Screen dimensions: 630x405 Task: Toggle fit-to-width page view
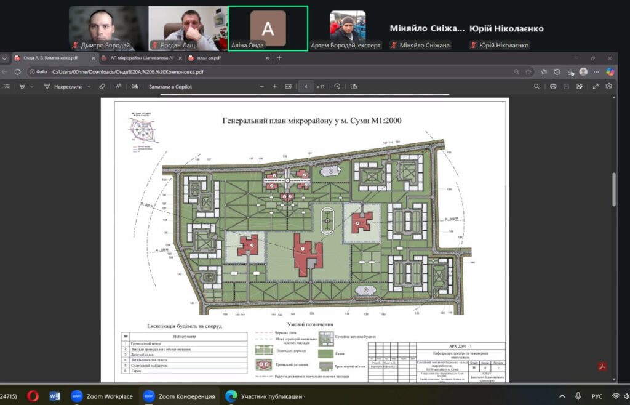(x=287, y=87)
